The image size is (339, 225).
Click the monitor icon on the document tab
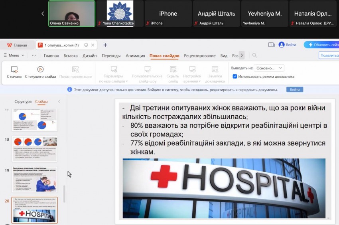(86, 45)
